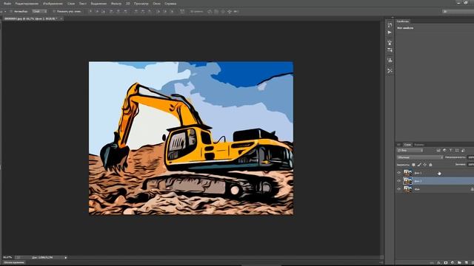
Task: Hide the highlighted selected layer's eye
Action: [398, 180]
